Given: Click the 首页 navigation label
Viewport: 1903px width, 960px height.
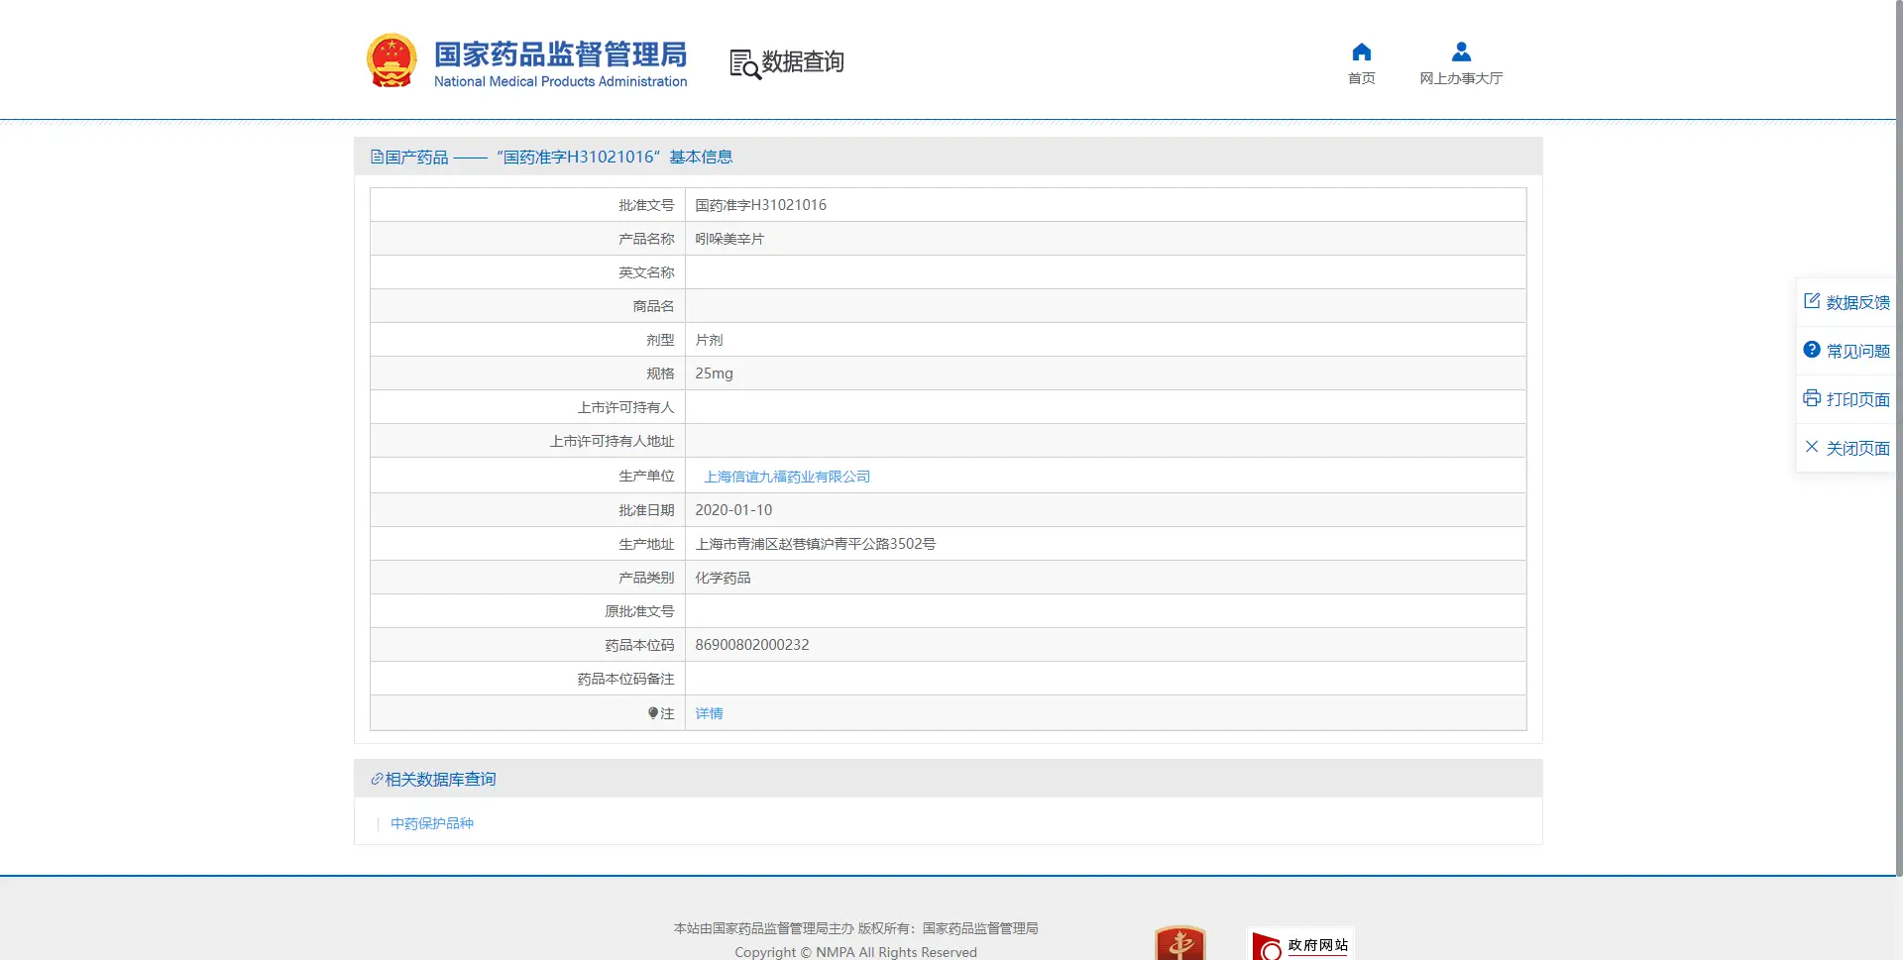Looking at the screenshot, I should pos(1361,78).
